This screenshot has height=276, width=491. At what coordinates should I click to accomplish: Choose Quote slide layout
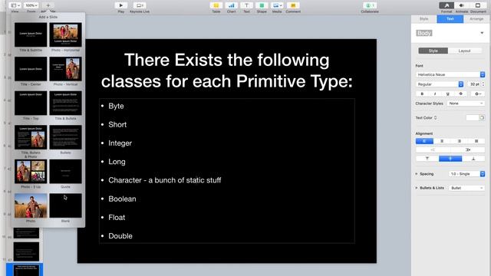pyautogui.click(x=65, y=171)
